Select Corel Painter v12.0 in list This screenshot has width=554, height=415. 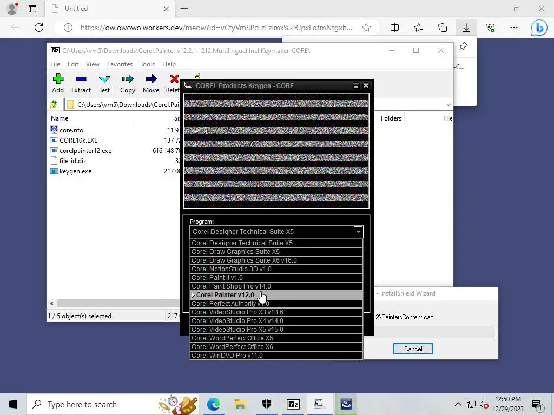click(276, 295)
